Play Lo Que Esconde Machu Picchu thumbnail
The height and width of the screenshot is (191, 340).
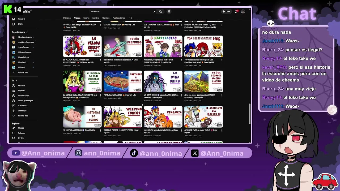point(203,81)
